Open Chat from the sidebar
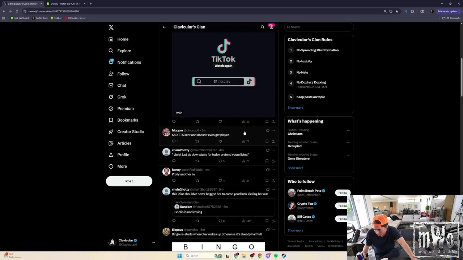463x260 pixels. (117, 85)
